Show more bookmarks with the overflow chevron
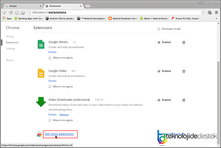Viewport: 221px width, 148px height. tap(217, 18)
